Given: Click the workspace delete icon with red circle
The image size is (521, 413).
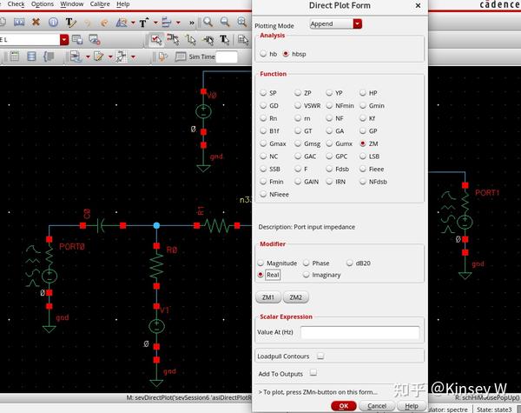Looking at the screenshot, I should pos(95,40).
